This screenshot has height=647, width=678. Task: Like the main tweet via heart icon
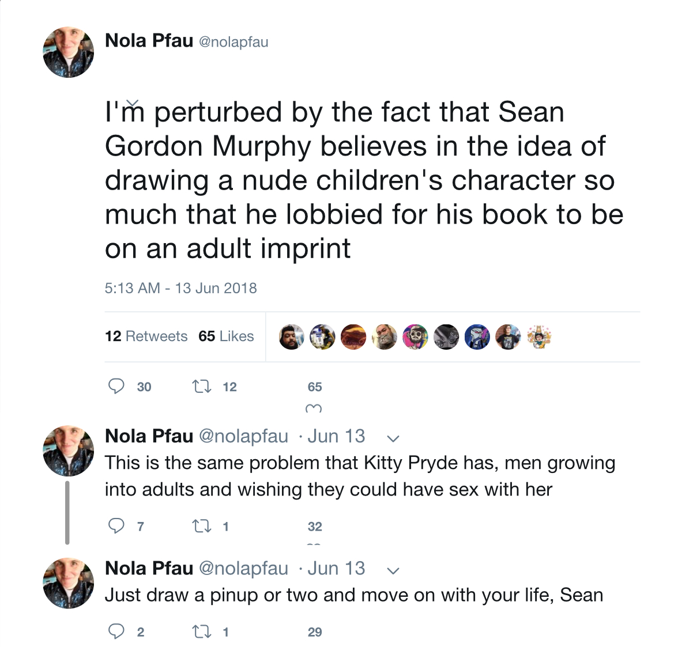click(314, 408)
